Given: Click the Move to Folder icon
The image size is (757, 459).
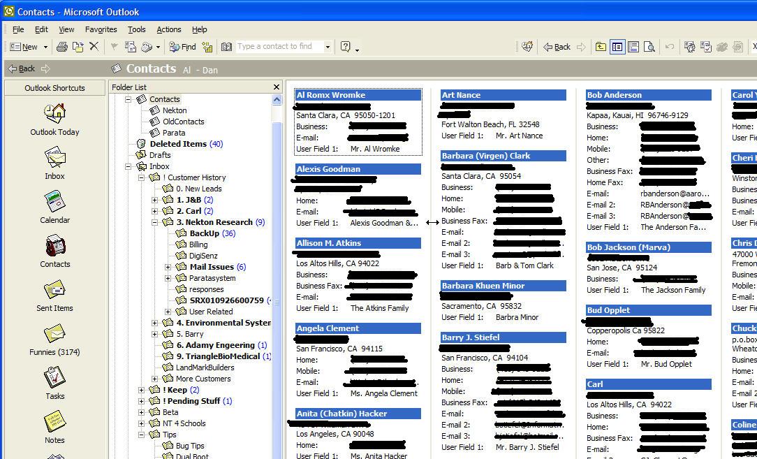Looking at the screenshot, I should click(78, 47).
